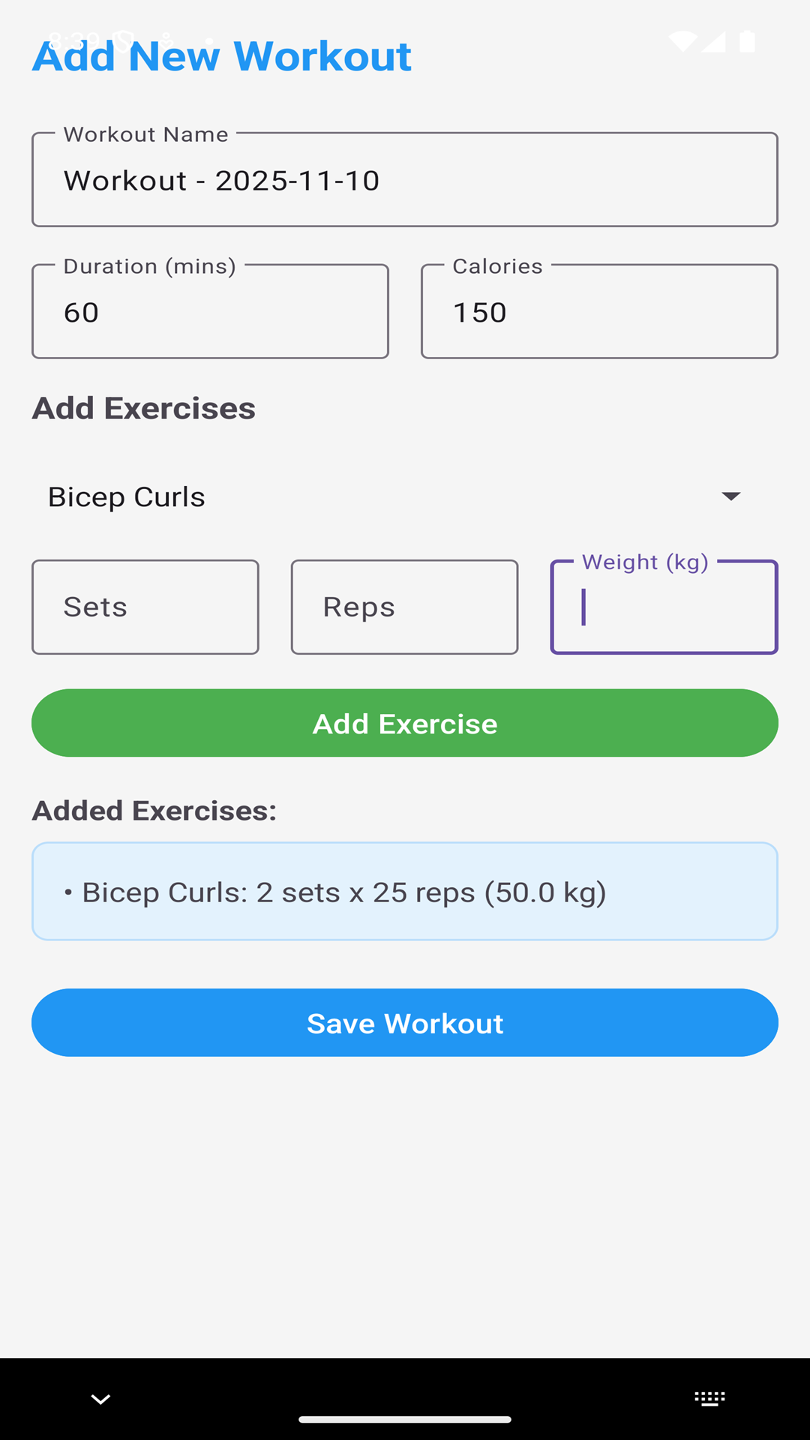Tap the cellular signal icon
This screenshot has height=1440, width=810.
[715, 41]
